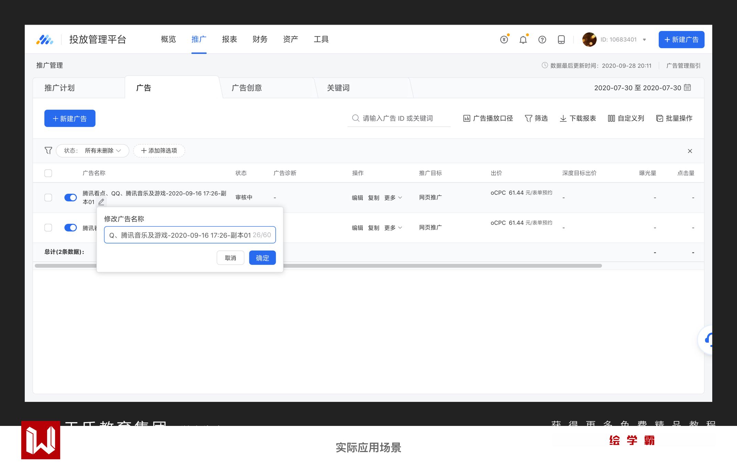The height and width of the screenshot is (474, 737).
Task: Open the 报表 top navigation menu
Action: pos(229,39)
